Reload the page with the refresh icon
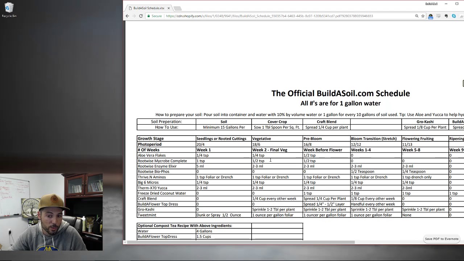464x261 pixels. [141, 16]
